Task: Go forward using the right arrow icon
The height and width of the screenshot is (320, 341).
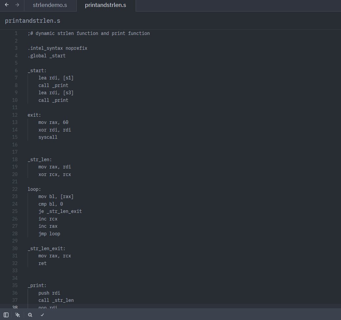Action: 17,5
